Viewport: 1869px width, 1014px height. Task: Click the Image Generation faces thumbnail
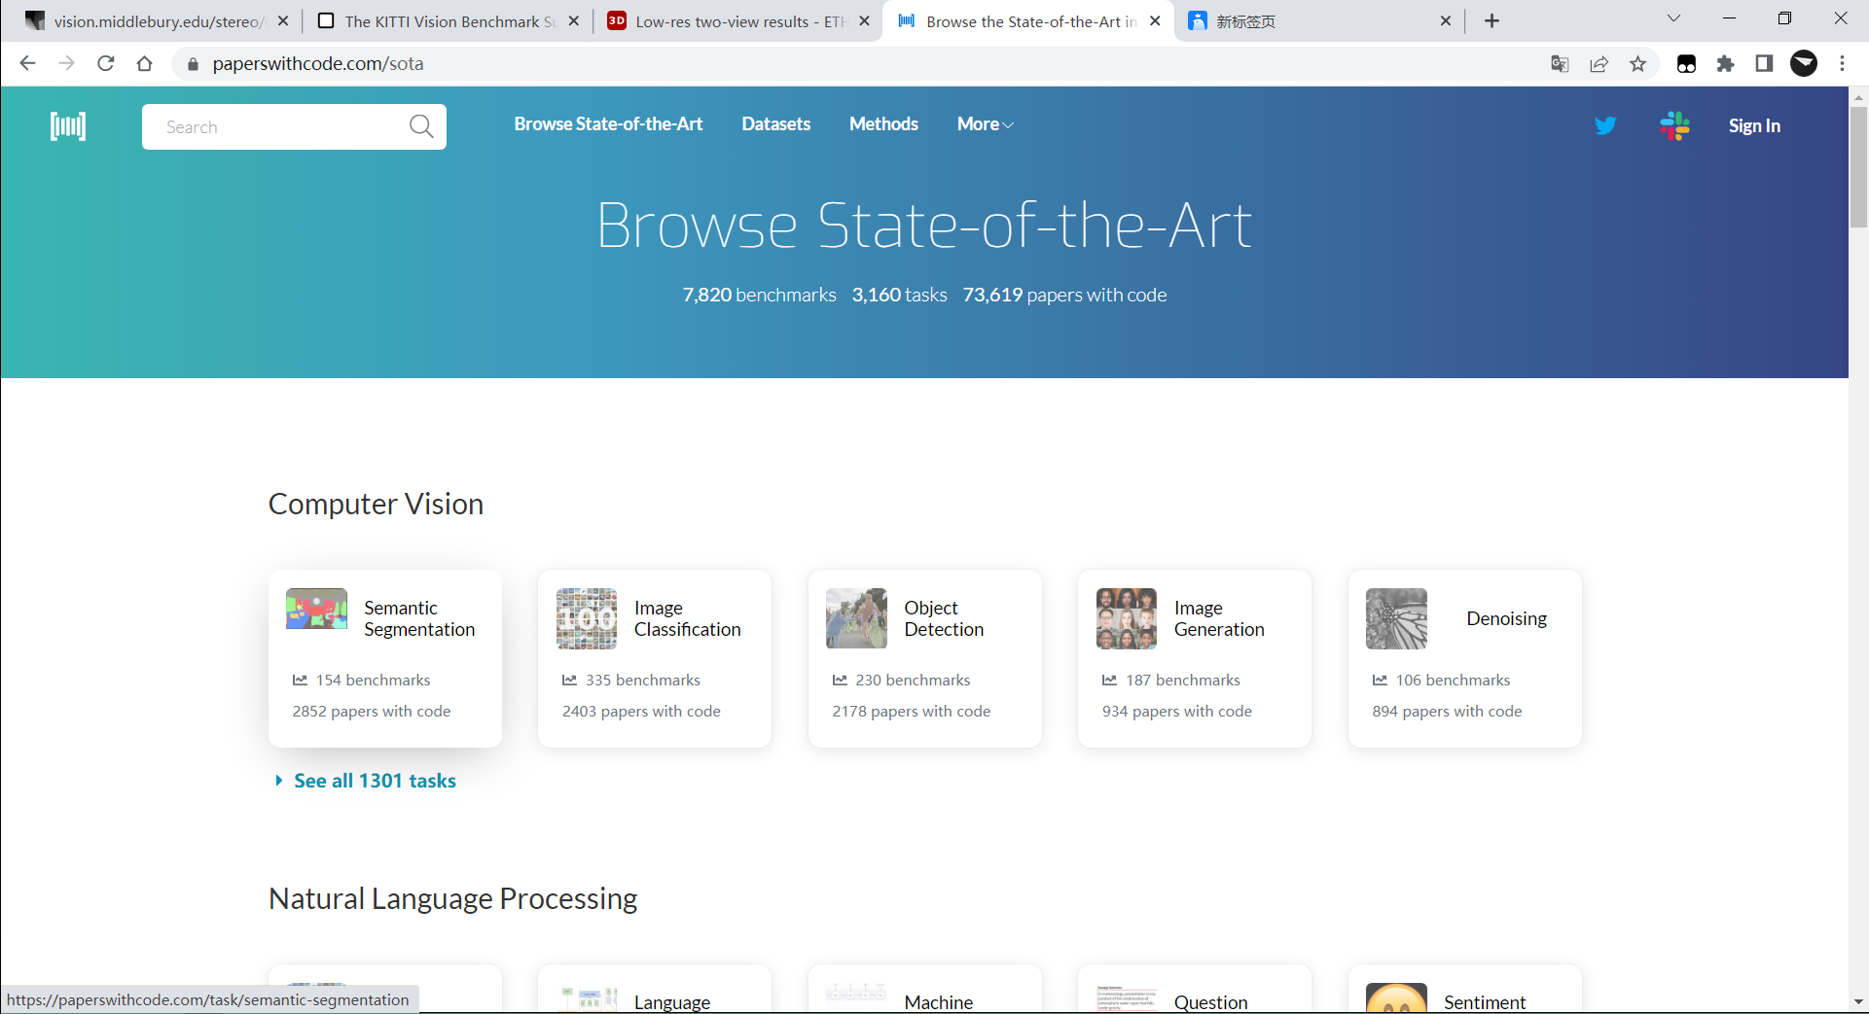tap(1127, 618)
